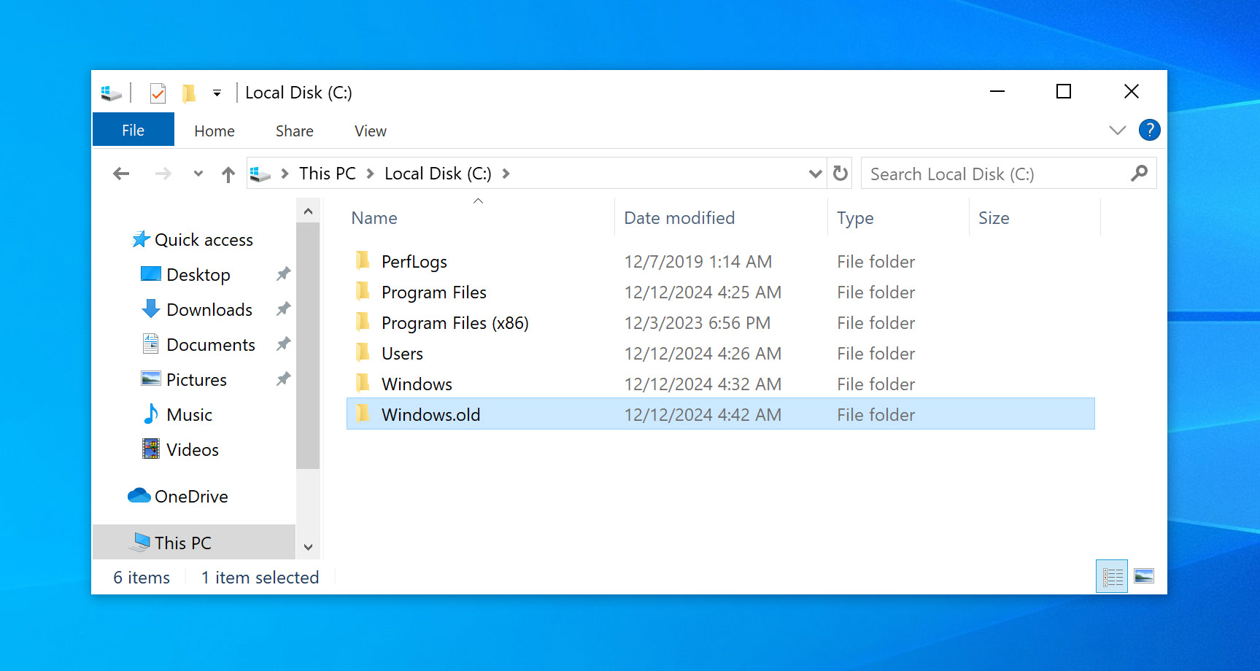This screenshot has width=1260, height=671.
Task: Click the Users folder icon
Action: pyautogui.click(x=363, y=352)
